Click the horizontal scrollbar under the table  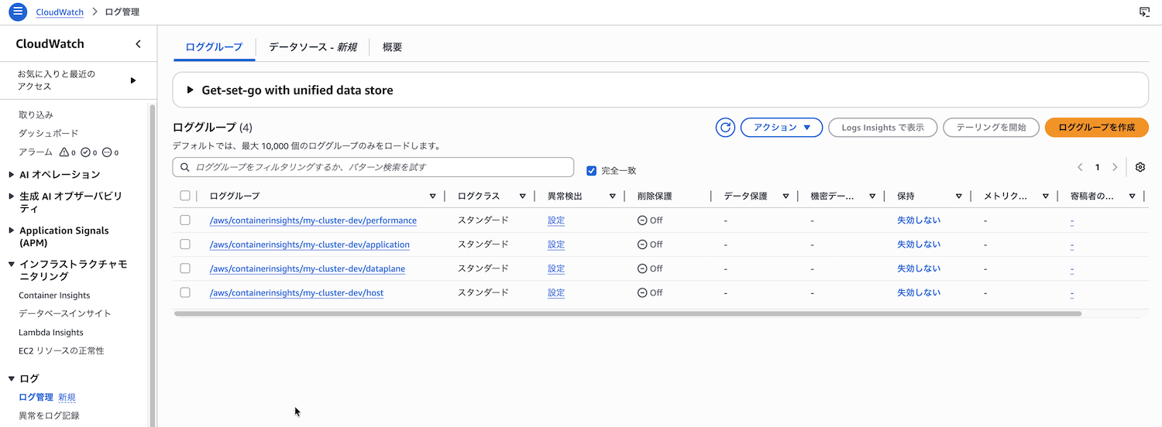[627, 314]
